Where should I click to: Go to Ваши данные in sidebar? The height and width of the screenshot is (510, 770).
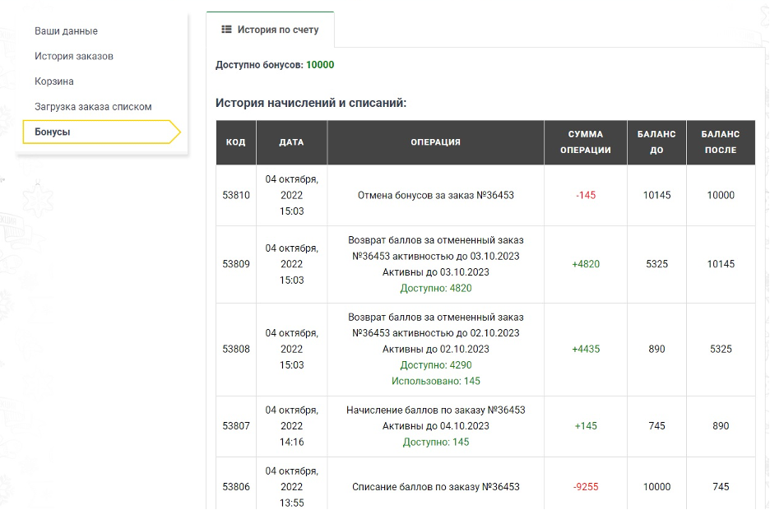click(66, 31)
